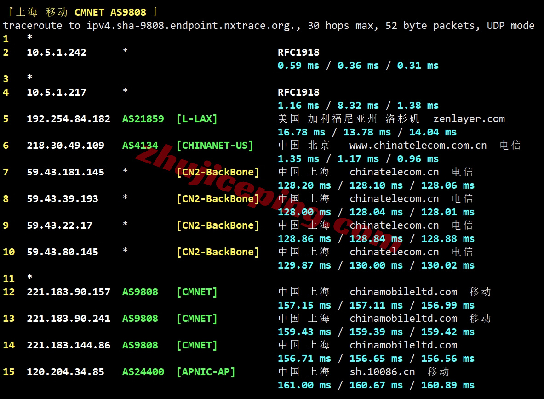Click the [CMNET] tag on hop 12

pos(197,292)
